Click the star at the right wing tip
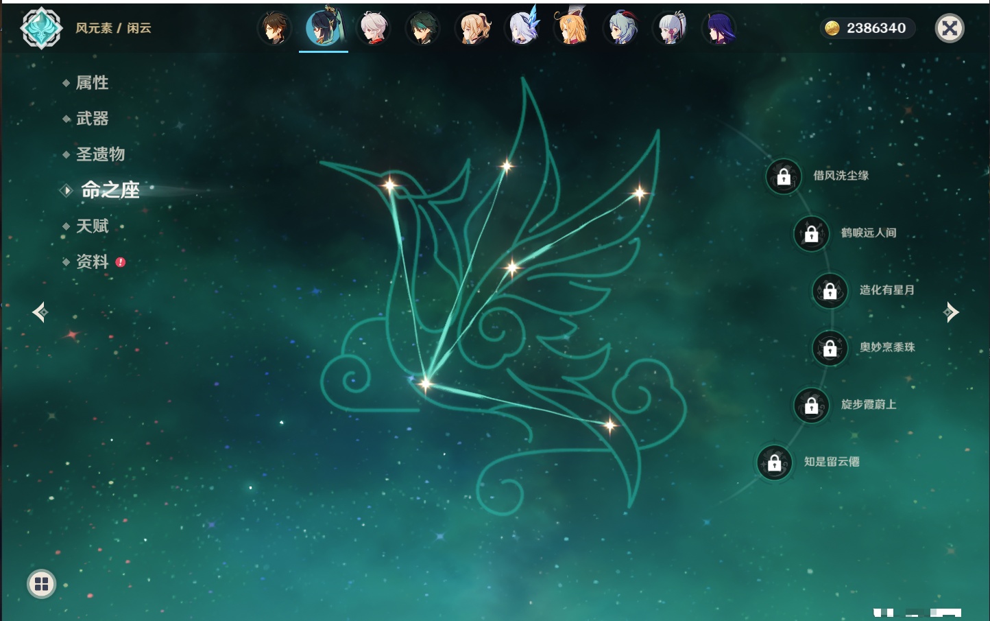 point(639,194)
